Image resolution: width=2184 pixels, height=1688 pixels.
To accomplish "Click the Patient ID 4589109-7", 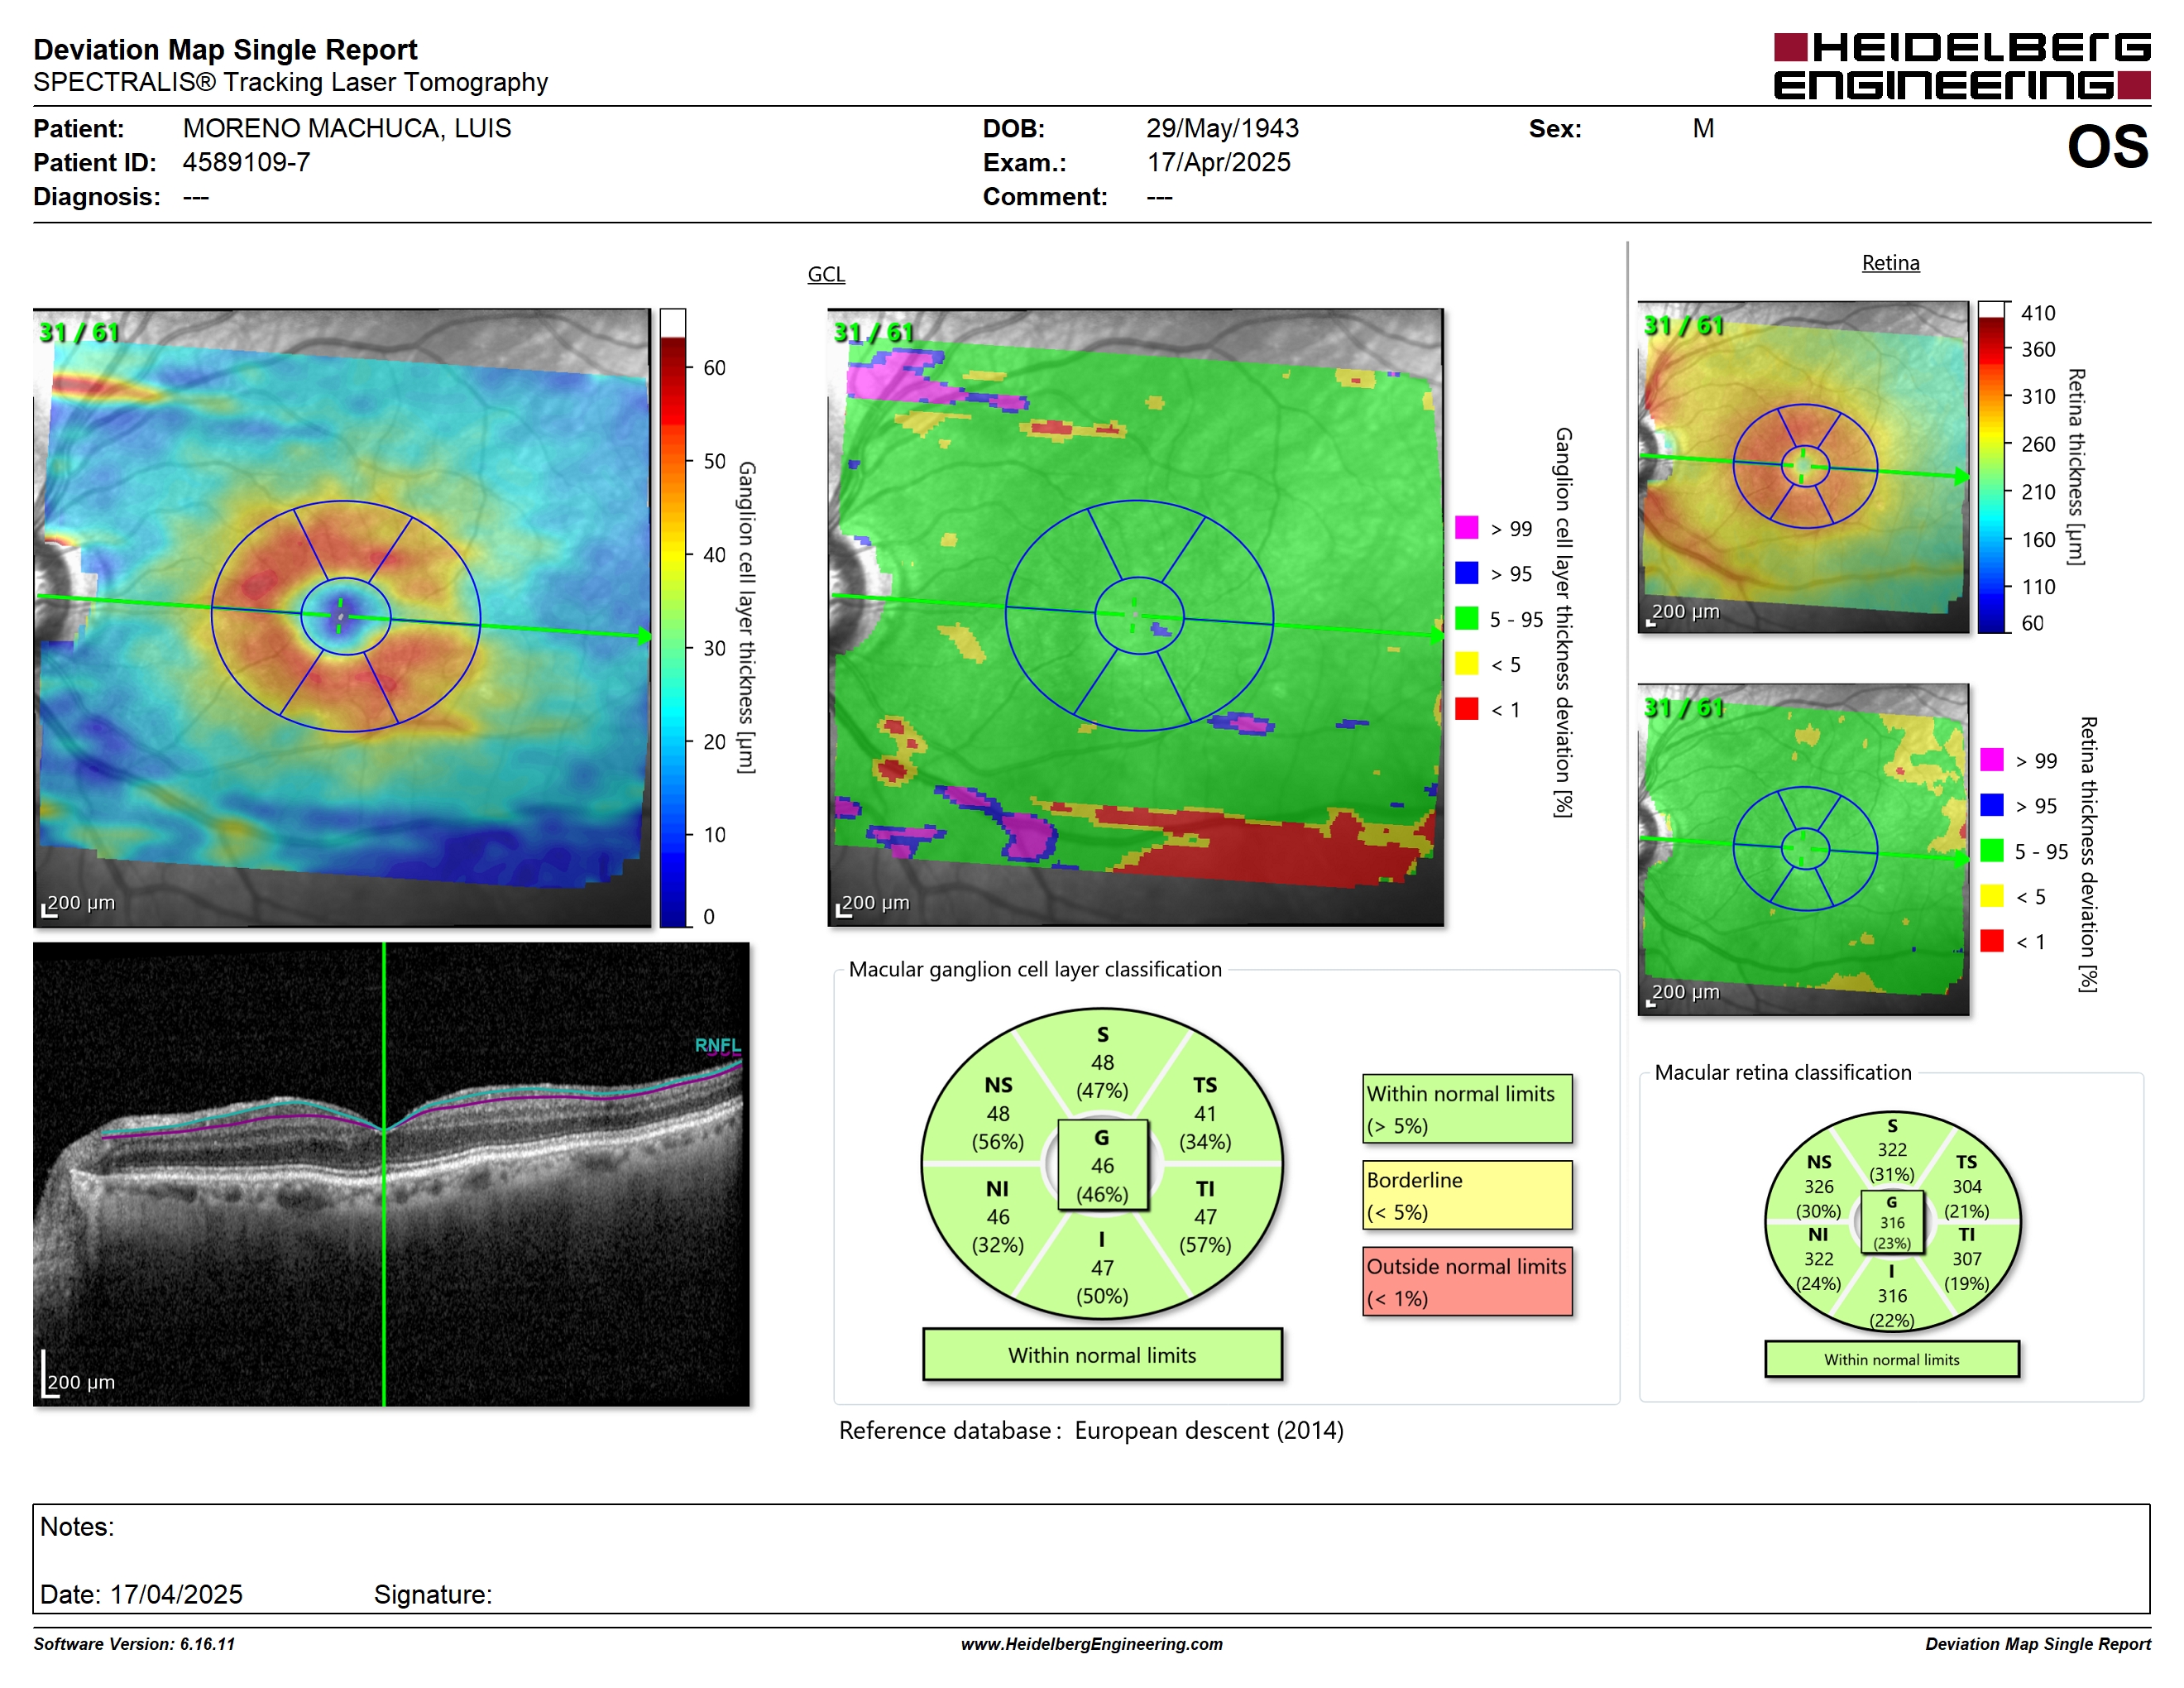I will 246,162.
